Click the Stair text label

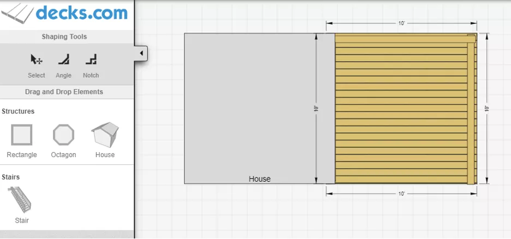point(22,220)
